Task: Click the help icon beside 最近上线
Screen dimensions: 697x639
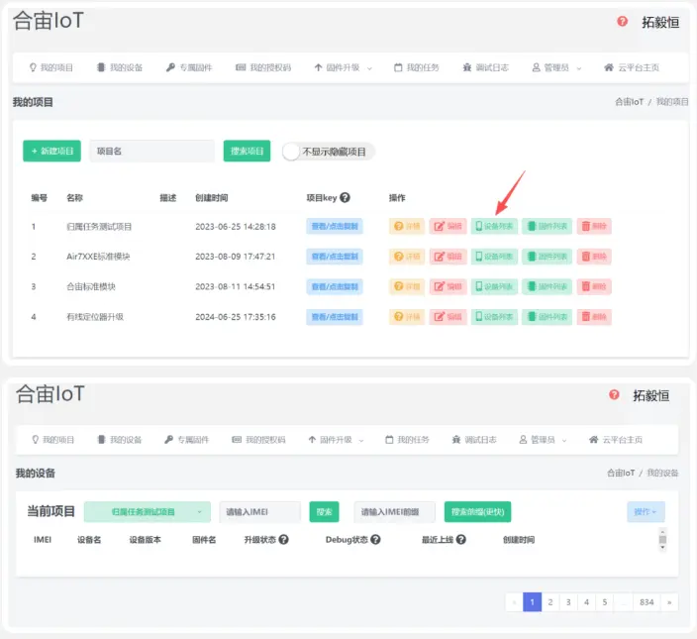Action: (461, 539)
